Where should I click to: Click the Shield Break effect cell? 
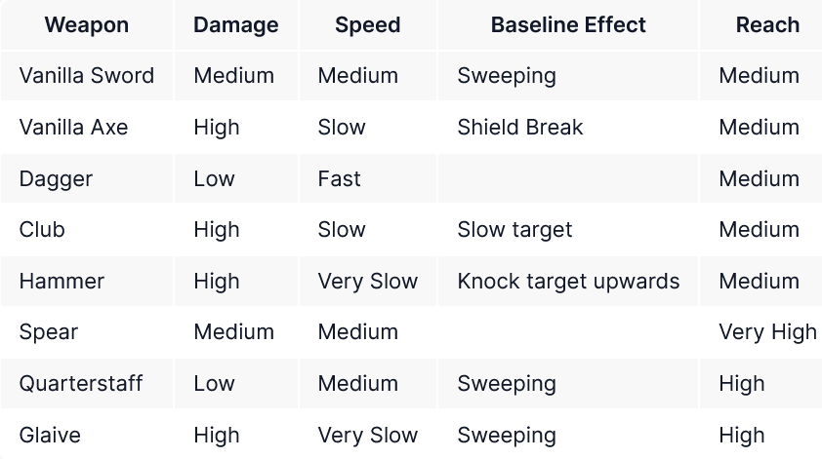pyautogui.click(x=519, y=128)
